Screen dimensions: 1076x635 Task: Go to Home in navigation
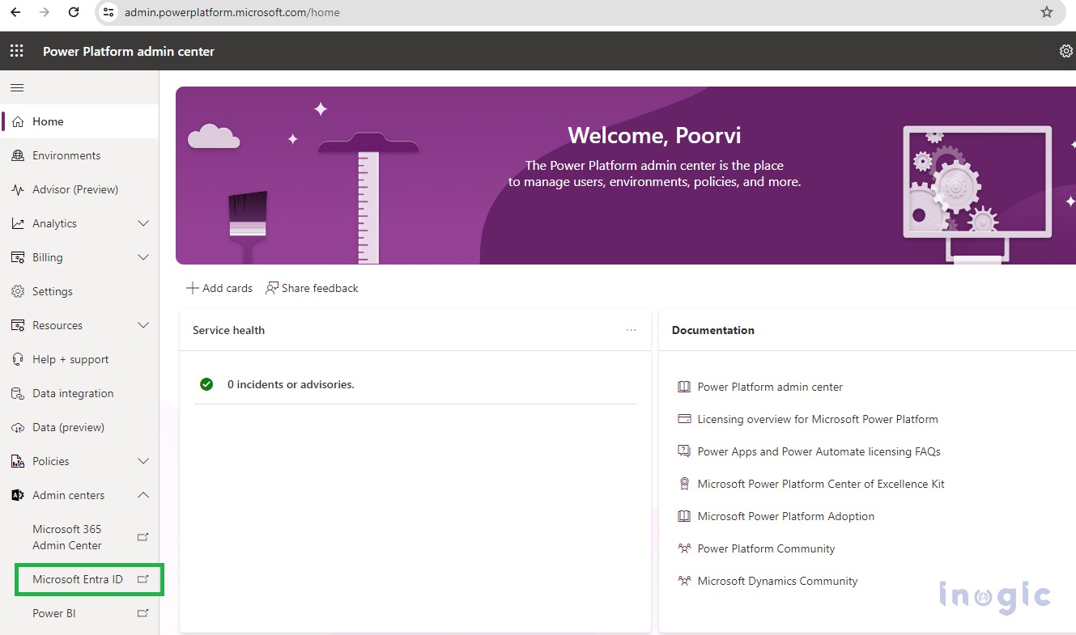(81, 121)
